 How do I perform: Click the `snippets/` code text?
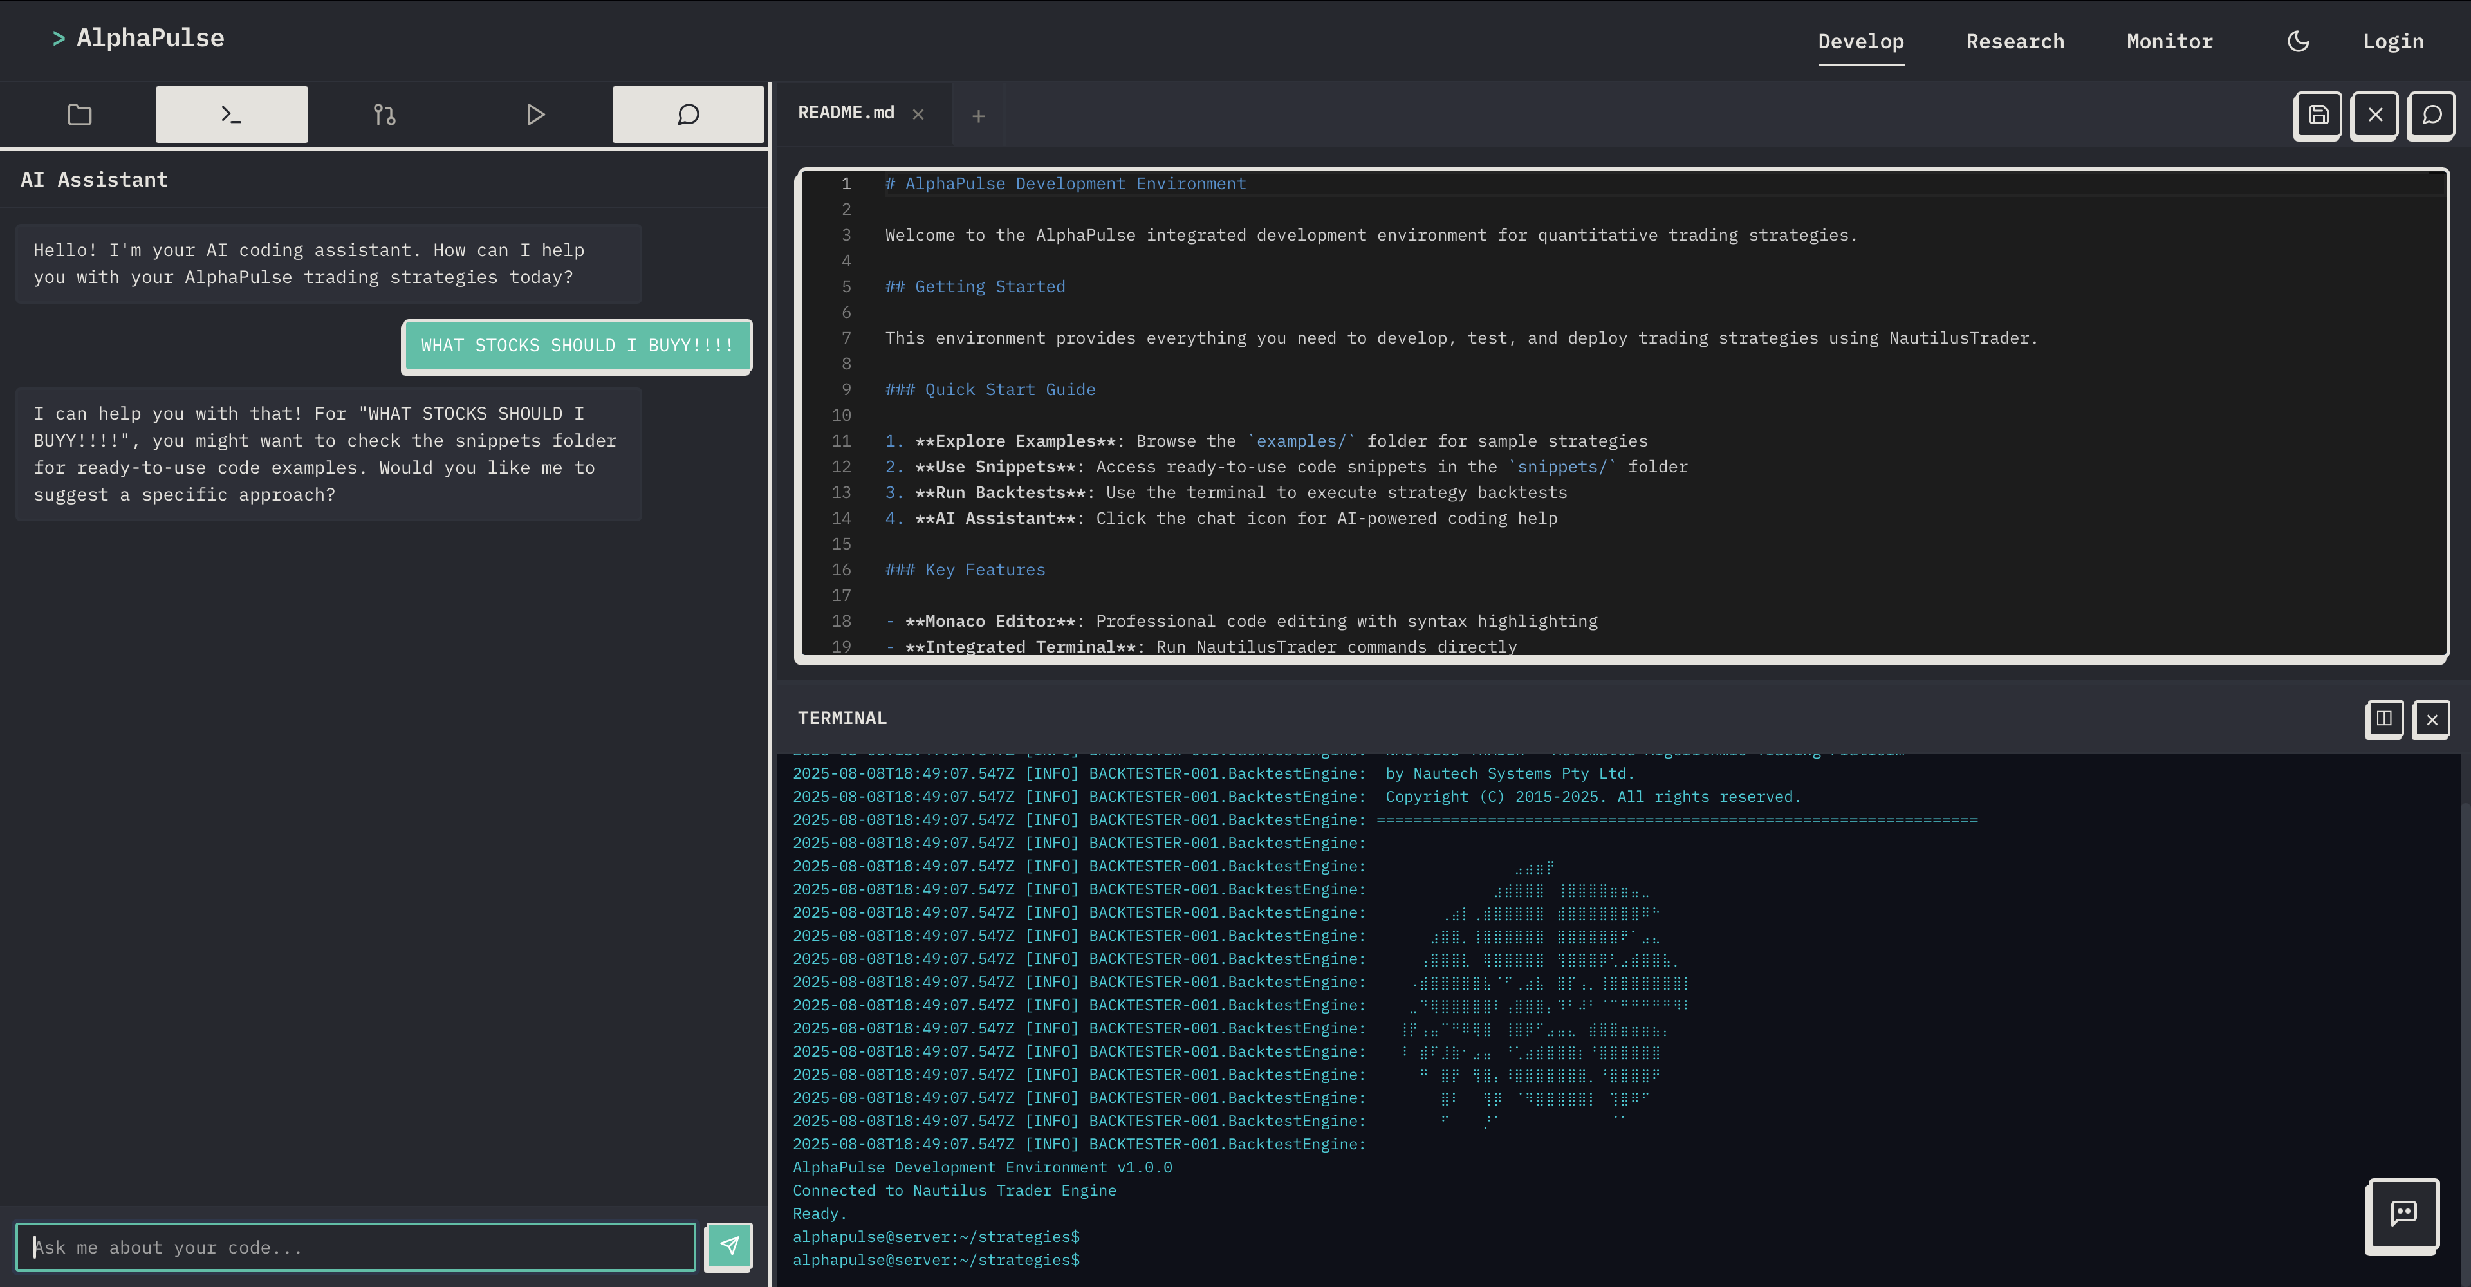point(1562,467)
